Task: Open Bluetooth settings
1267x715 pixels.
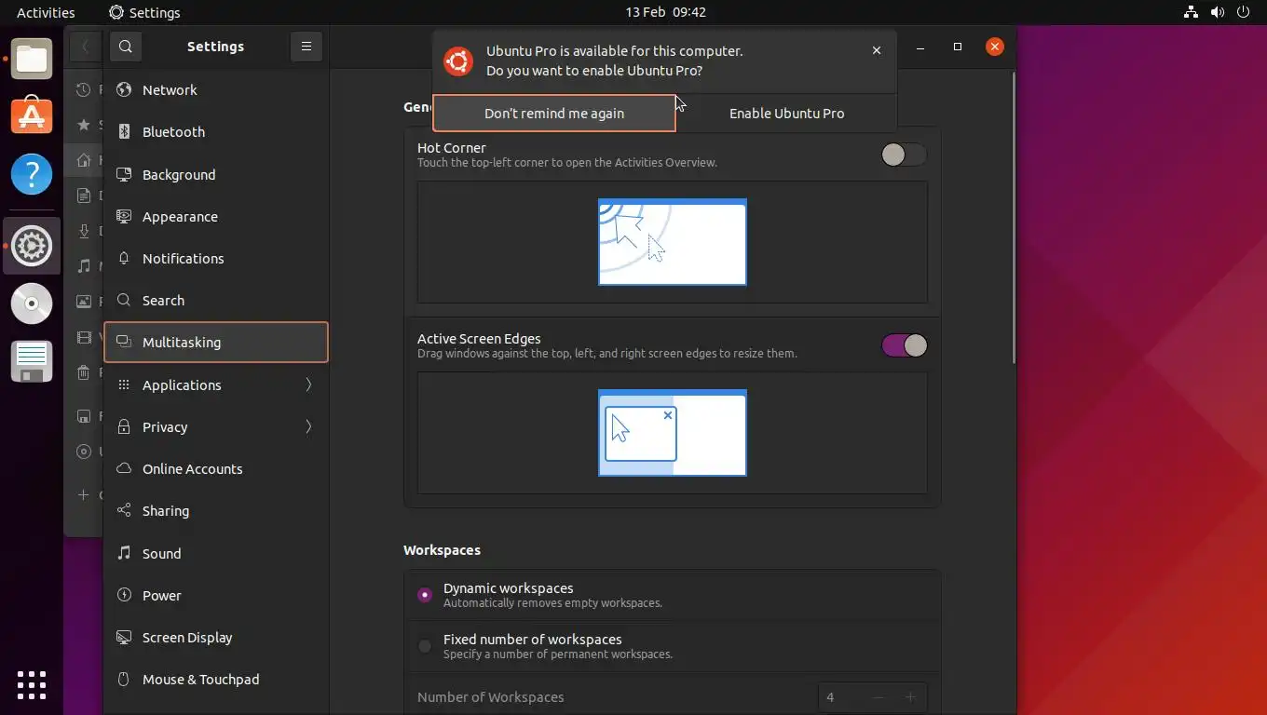Action: click(216, 132)
